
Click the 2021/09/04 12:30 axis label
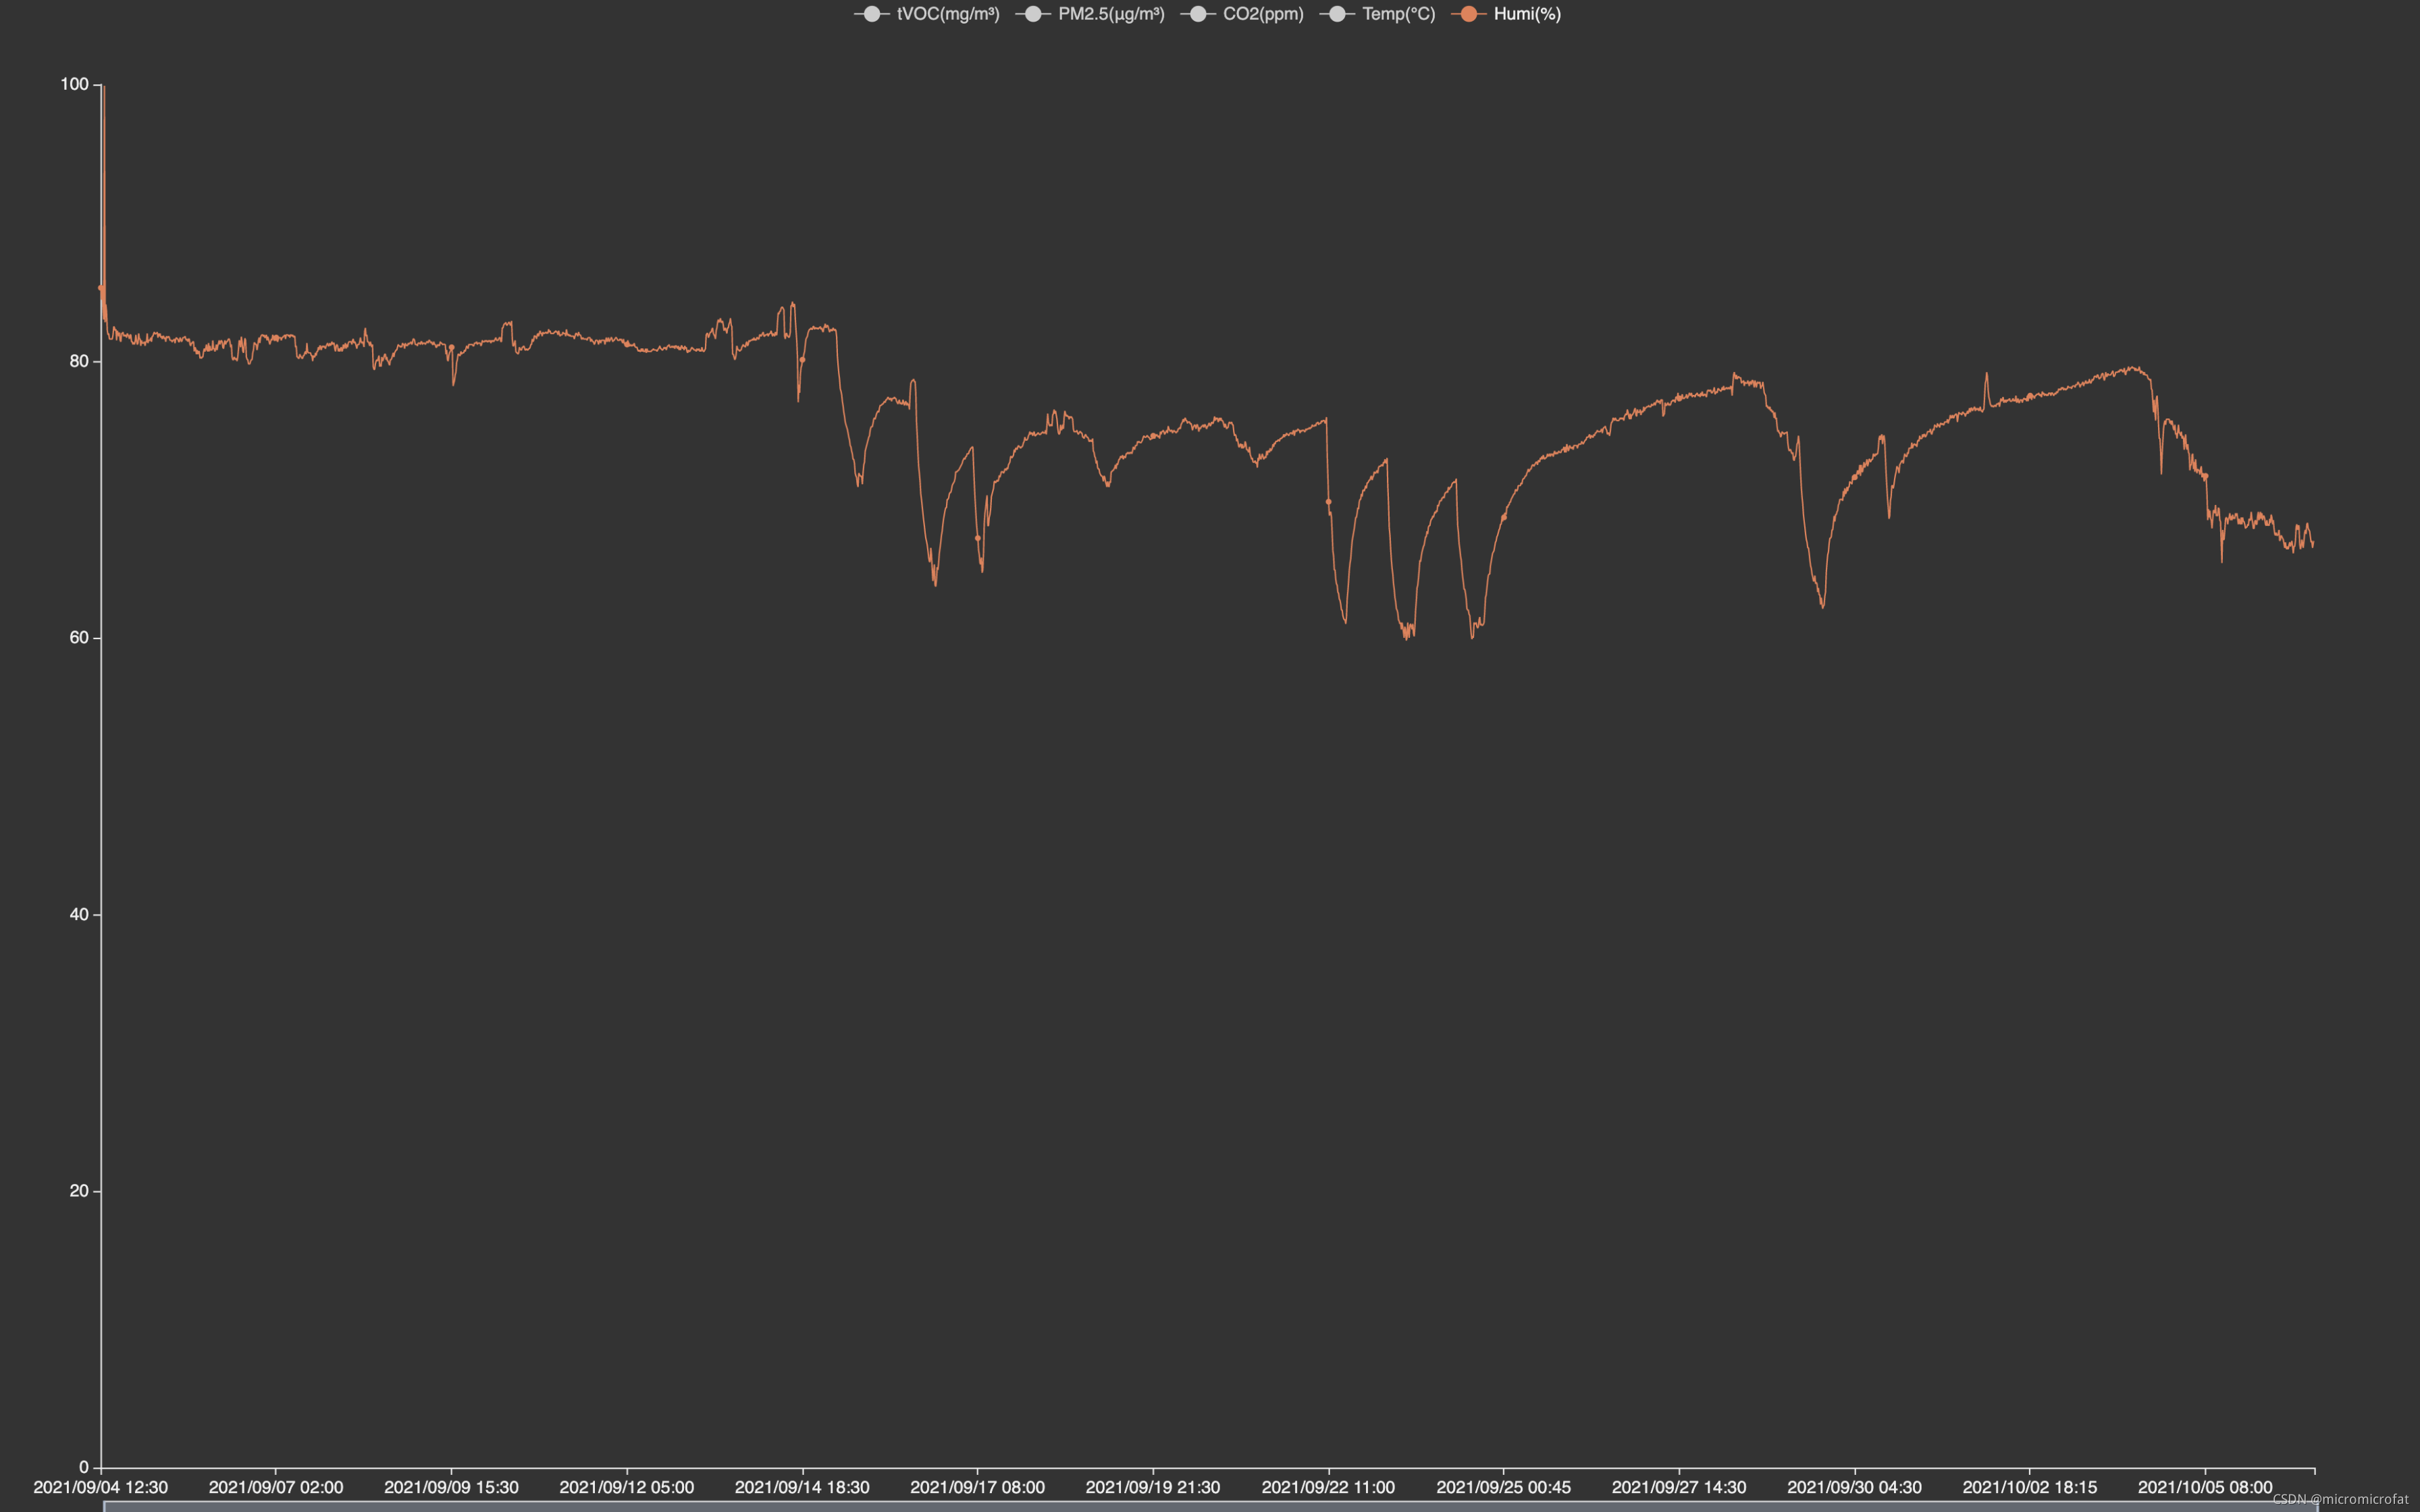point(101,1487)
